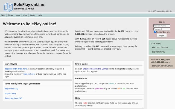This screenshot has width=175, height=109.
Task: Click the Login button
Action: (162, 35)
